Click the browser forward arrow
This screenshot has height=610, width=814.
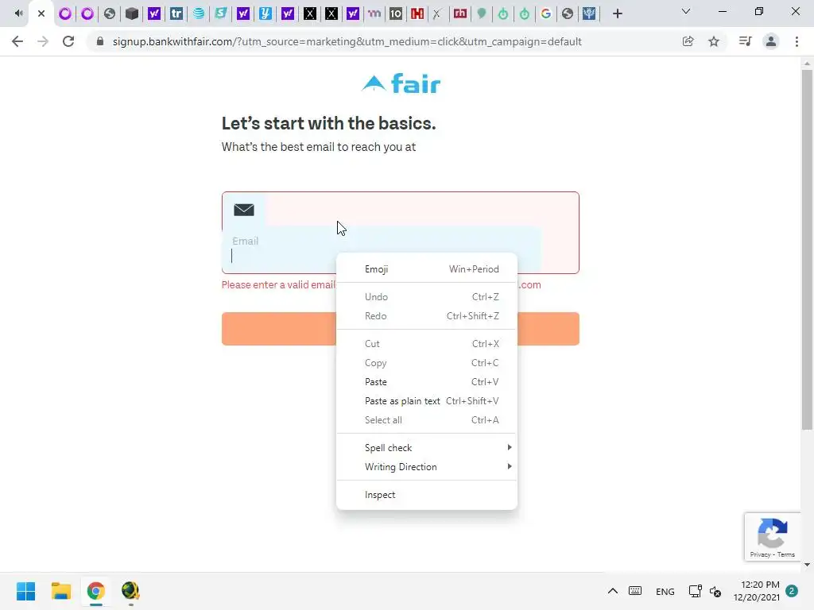click(x=43, y=41)
